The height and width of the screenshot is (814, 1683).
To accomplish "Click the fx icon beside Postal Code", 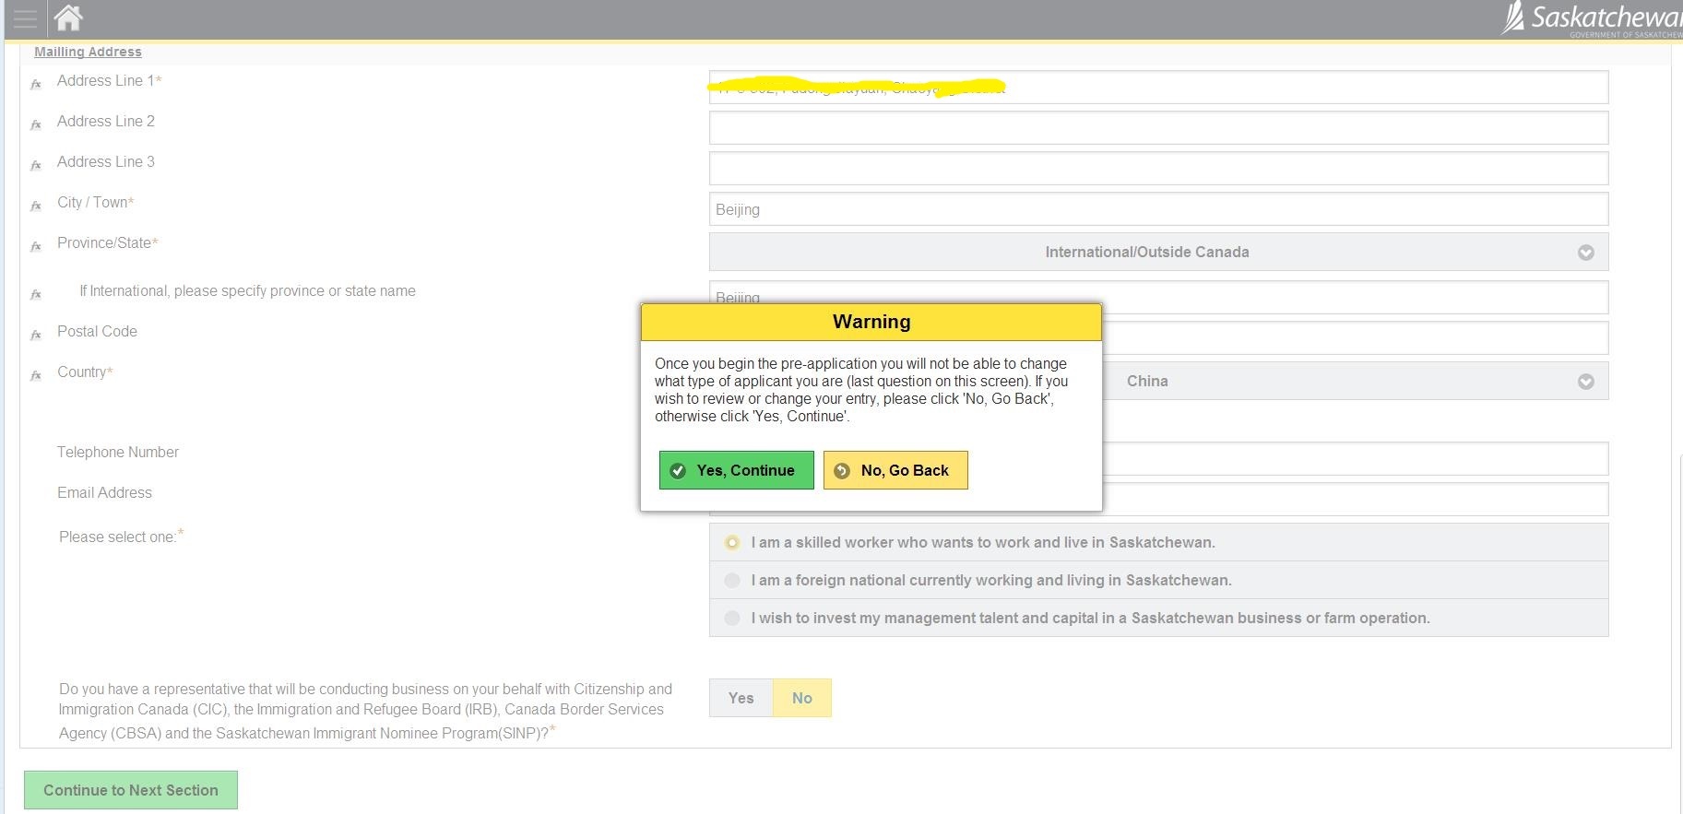I will click(x=36, y=336).
